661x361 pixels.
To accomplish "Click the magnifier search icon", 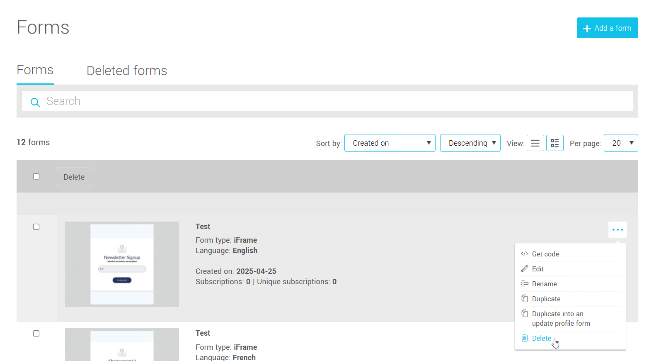I will click(35, 102).
